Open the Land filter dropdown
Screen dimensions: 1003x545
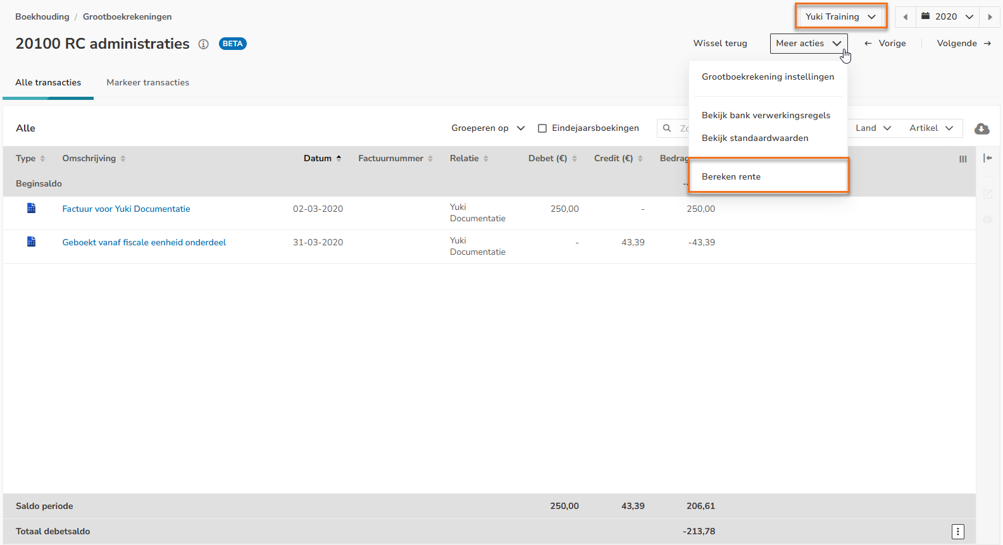pyautogui.click(x=873, y=128)
